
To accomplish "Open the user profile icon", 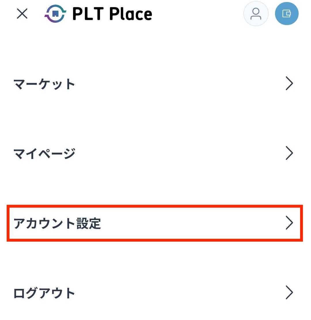I will coord(256,14).
